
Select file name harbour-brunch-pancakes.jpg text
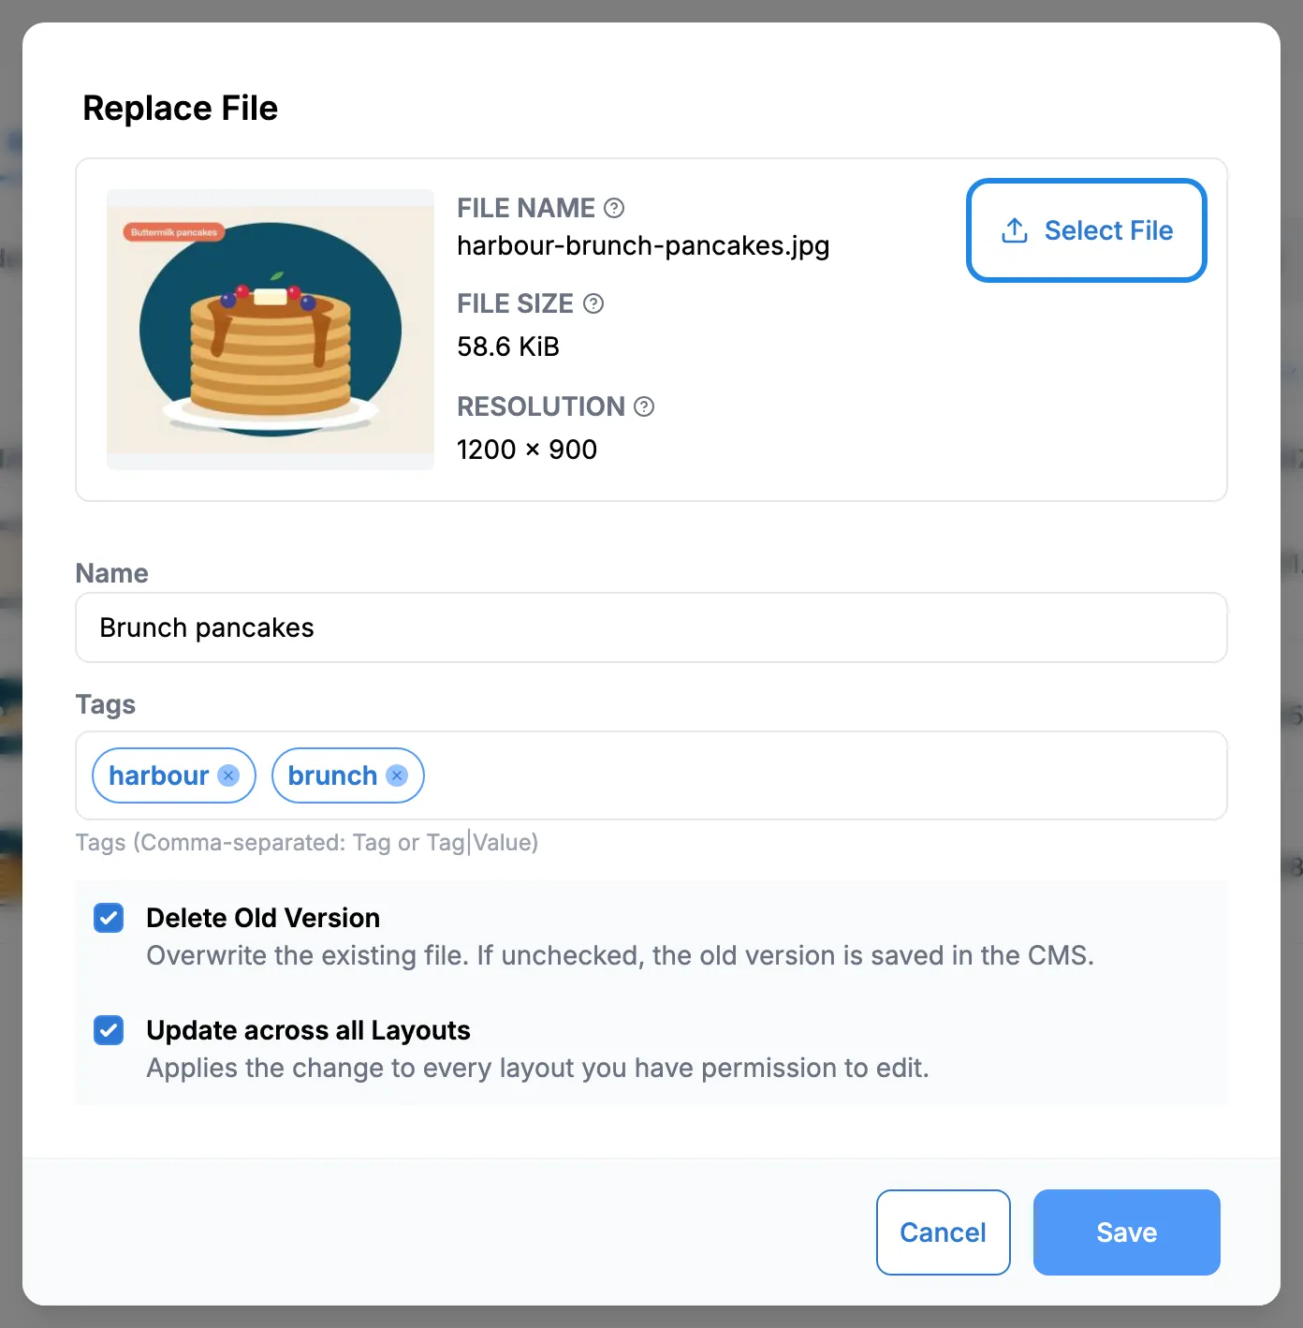click(643, 246)
